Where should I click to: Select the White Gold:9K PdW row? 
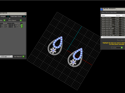pyautogui.click(x=113, y=28)
